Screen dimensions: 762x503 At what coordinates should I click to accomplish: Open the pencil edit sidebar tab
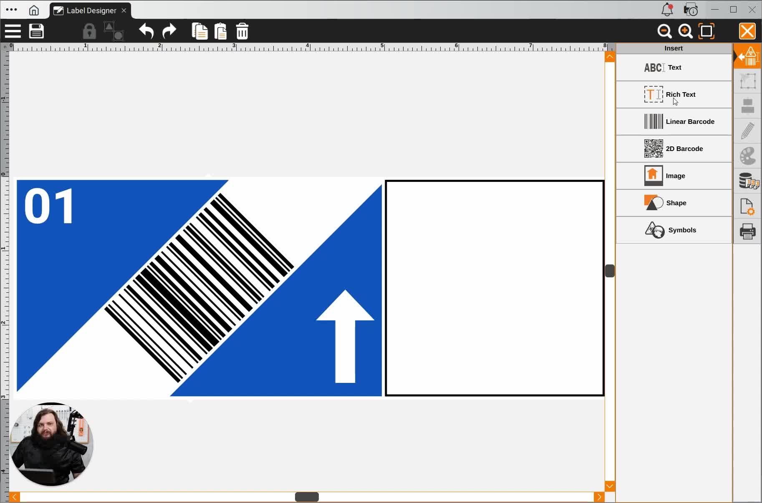point(747,131)
